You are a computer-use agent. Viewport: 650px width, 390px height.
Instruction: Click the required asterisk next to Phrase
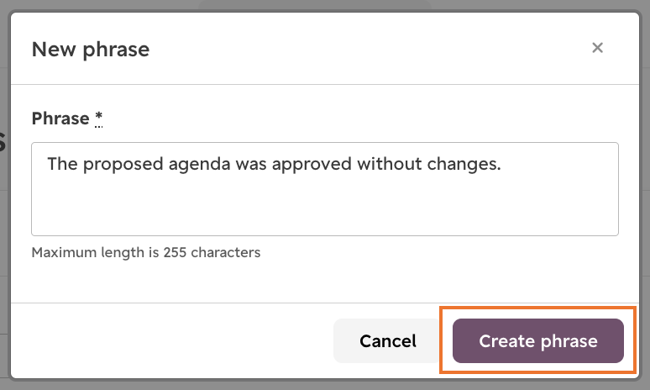click(x=98, y=119)
